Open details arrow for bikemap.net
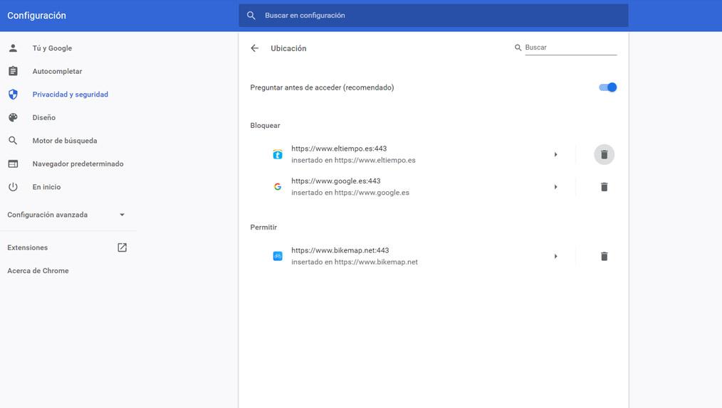This screenshot has width=722, height=408. tap(555, 256)
